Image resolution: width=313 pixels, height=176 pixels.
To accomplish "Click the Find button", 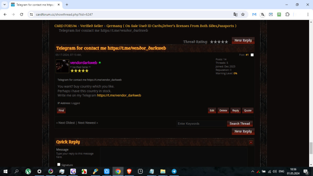I will [x=61, y=111].
